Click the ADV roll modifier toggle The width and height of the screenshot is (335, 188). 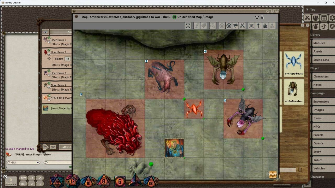(x=23, y=178)
